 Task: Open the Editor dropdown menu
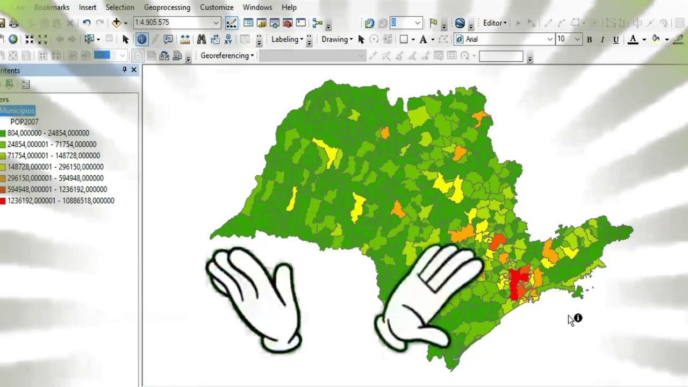coord(495,23)
